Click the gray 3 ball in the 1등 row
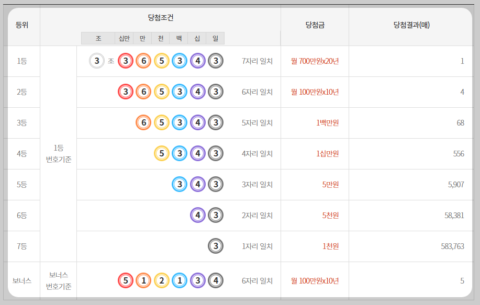 point(216,61)
